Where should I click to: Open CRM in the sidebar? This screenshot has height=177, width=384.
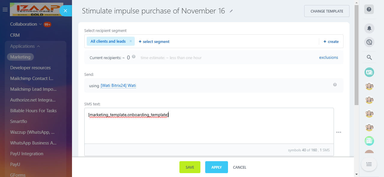15,35
